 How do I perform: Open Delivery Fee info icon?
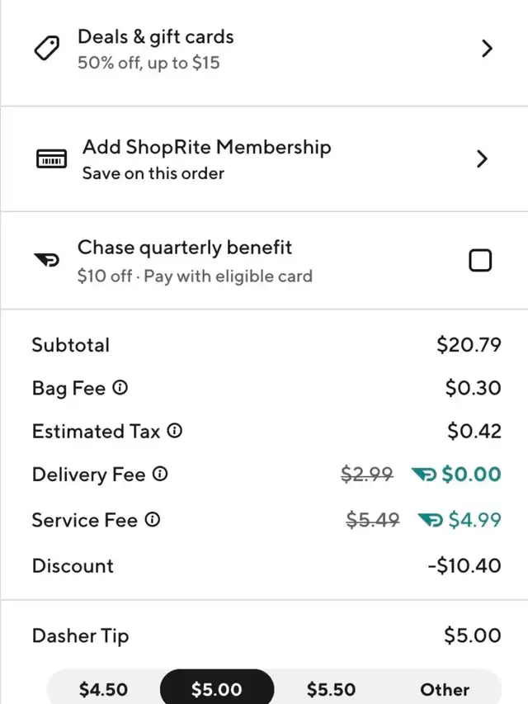pyautogui.click(x=161, y=475)
